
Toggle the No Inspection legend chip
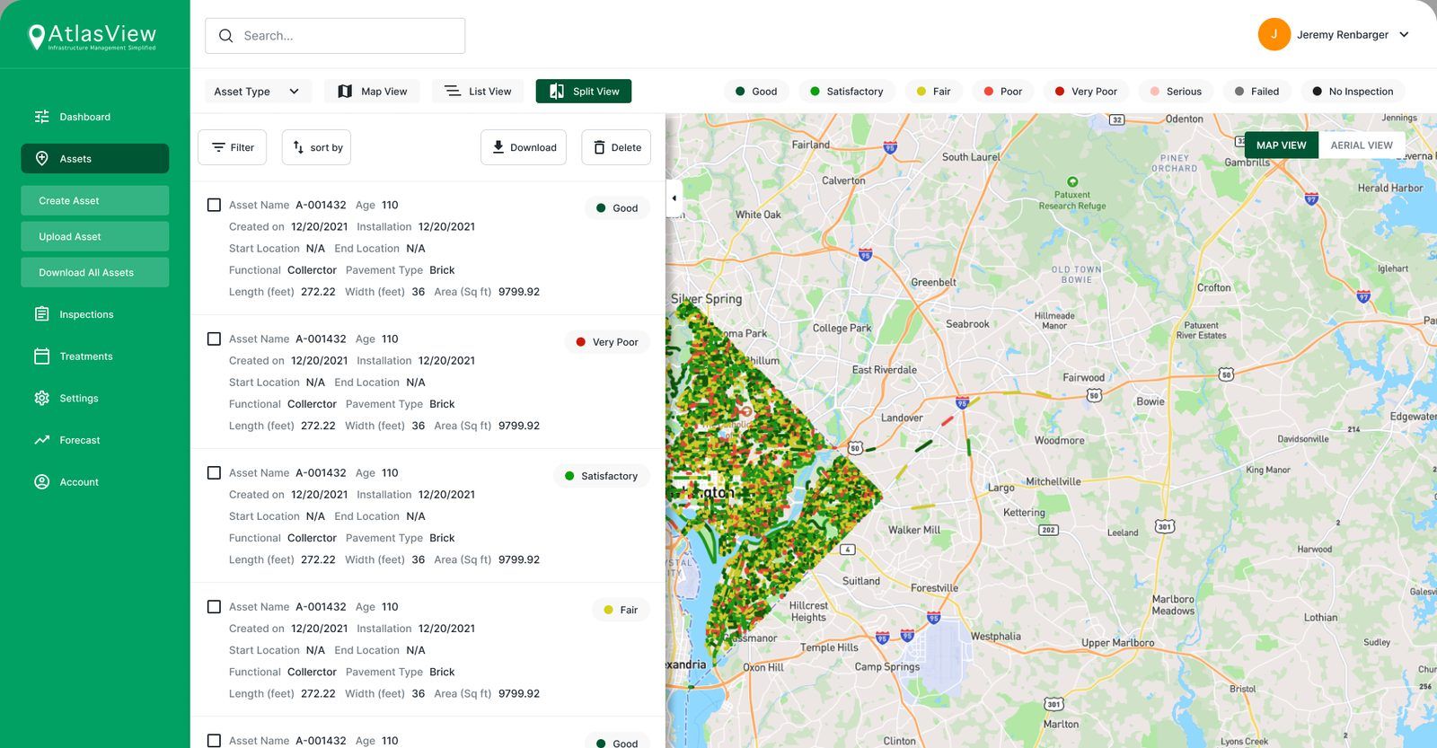click(x=1353, y=92)
